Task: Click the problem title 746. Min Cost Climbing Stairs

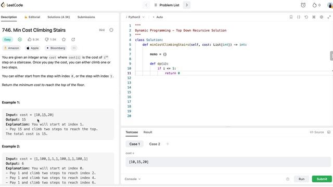Action: coord(34,30)
